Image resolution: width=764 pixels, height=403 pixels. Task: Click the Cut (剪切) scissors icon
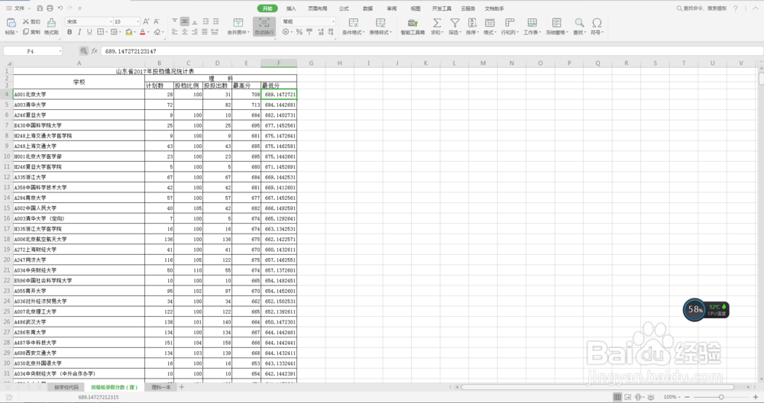[x=26, y=21]
